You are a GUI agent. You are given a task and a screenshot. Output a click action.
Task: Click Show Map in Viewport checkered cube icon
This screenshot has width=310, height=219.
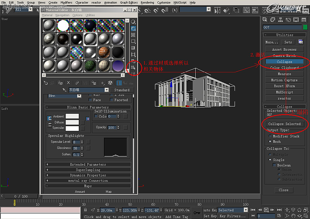pyautogui.click(x=110, y=82)
